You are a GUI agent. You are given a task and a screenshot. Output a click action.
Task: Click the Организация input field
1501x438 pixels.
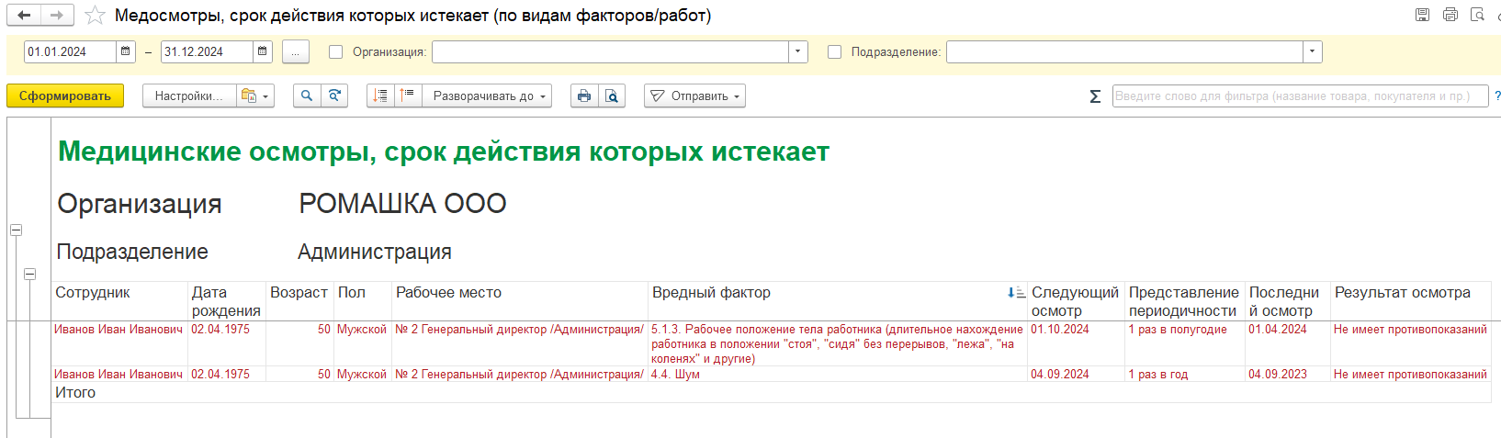click(x=610, y=51)
